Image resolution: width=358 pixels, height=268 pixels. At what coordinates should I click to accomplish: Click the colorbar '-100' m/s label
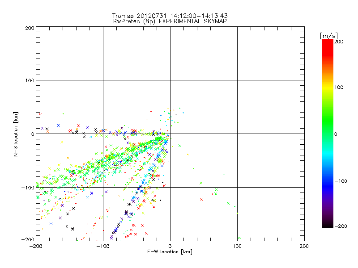(x=341, y=181)
